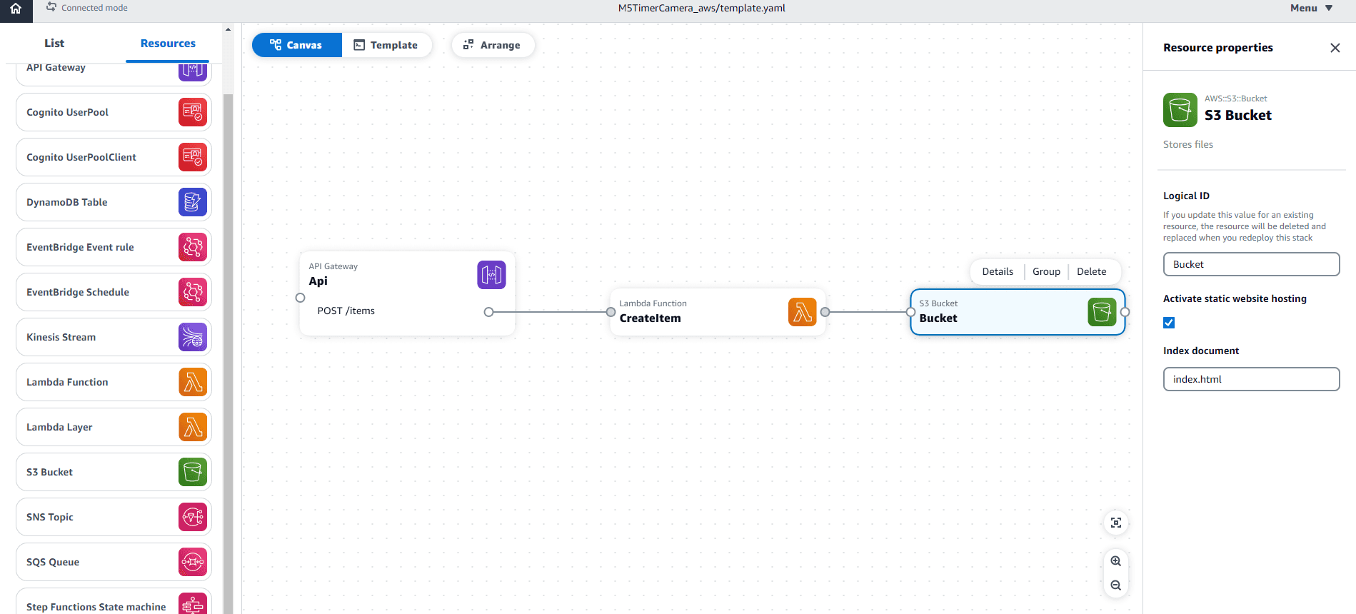The height and width of the screenshot is (614, 1356).
Task: Uncheck Activate static website hosting
Action: [x=1169, y=323]
